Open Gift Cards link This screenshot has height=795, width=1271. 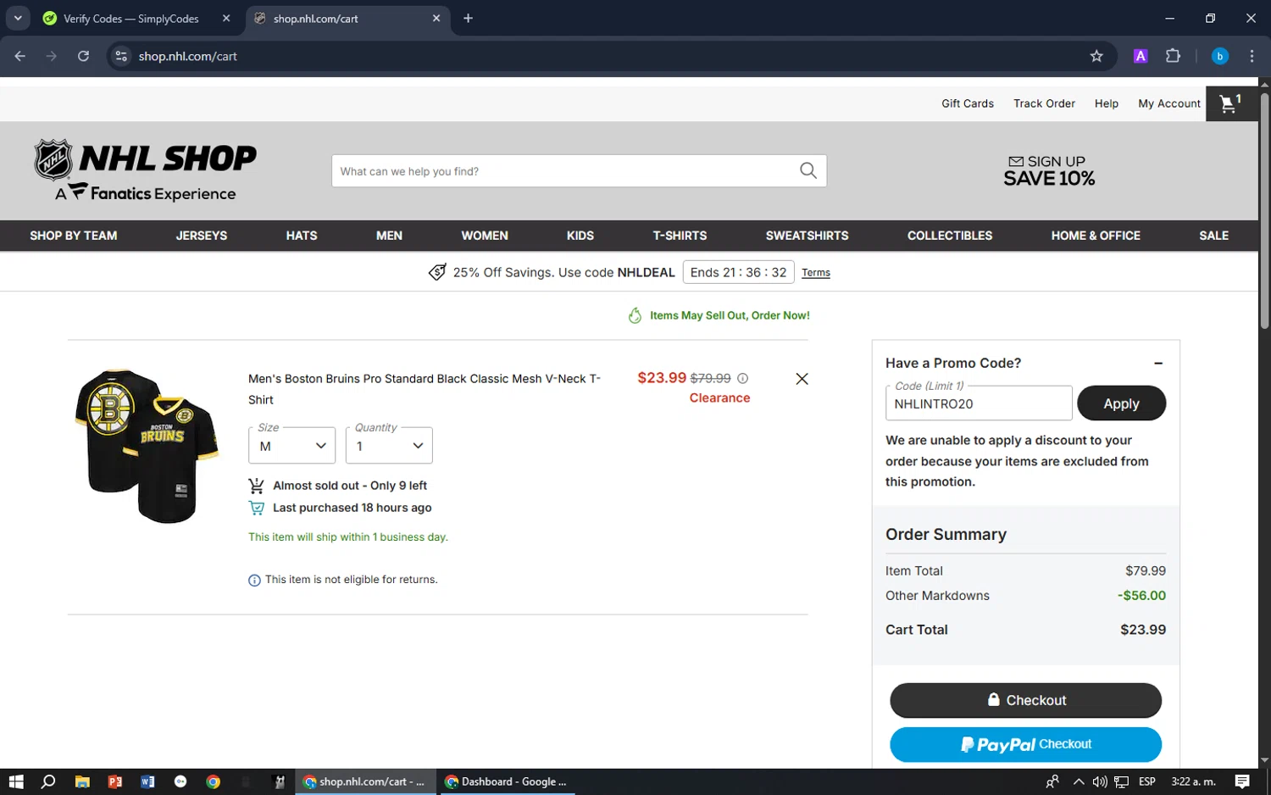pyautogui.click(x=968, y=103)
